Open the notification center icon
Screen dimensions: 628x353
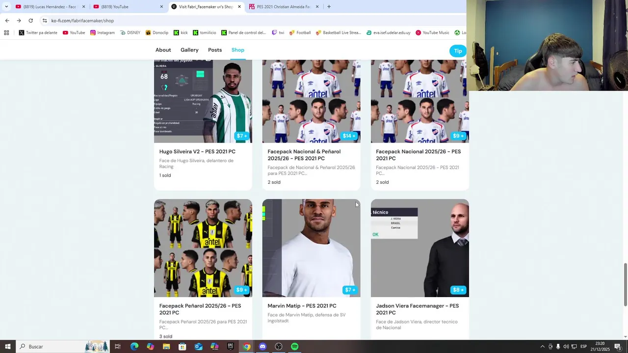pos(618,347)
